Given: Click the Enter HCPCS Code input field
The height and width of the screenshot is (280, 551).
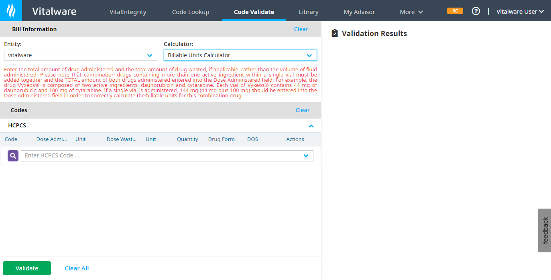Looking at the screenshot, I should tap(161, 156).
